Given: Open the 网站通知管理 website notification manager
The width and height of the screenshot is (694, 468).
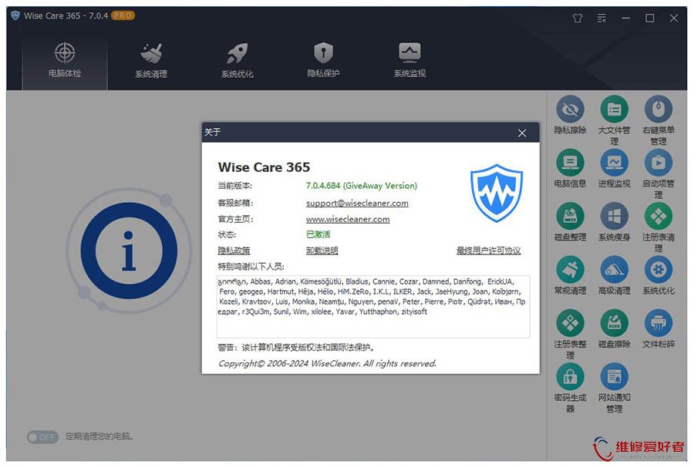Looking at the screenshot, I should click(615, 388).
